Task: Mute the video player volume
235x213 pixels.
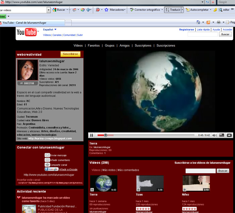Action: point(215,135)
